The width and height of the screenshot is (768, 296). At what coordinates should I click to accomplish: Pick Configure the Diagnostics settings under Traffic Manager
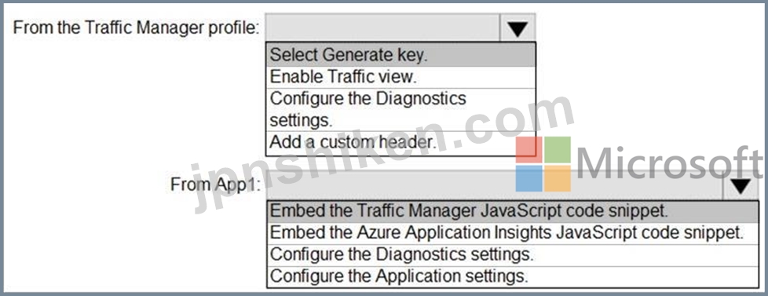coord(400,109)
